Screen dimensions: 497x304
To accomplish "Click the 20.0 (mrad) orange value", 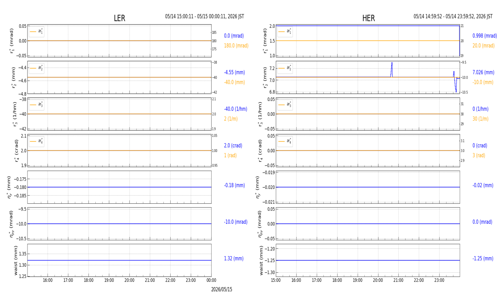I will [x=483, y=46].
